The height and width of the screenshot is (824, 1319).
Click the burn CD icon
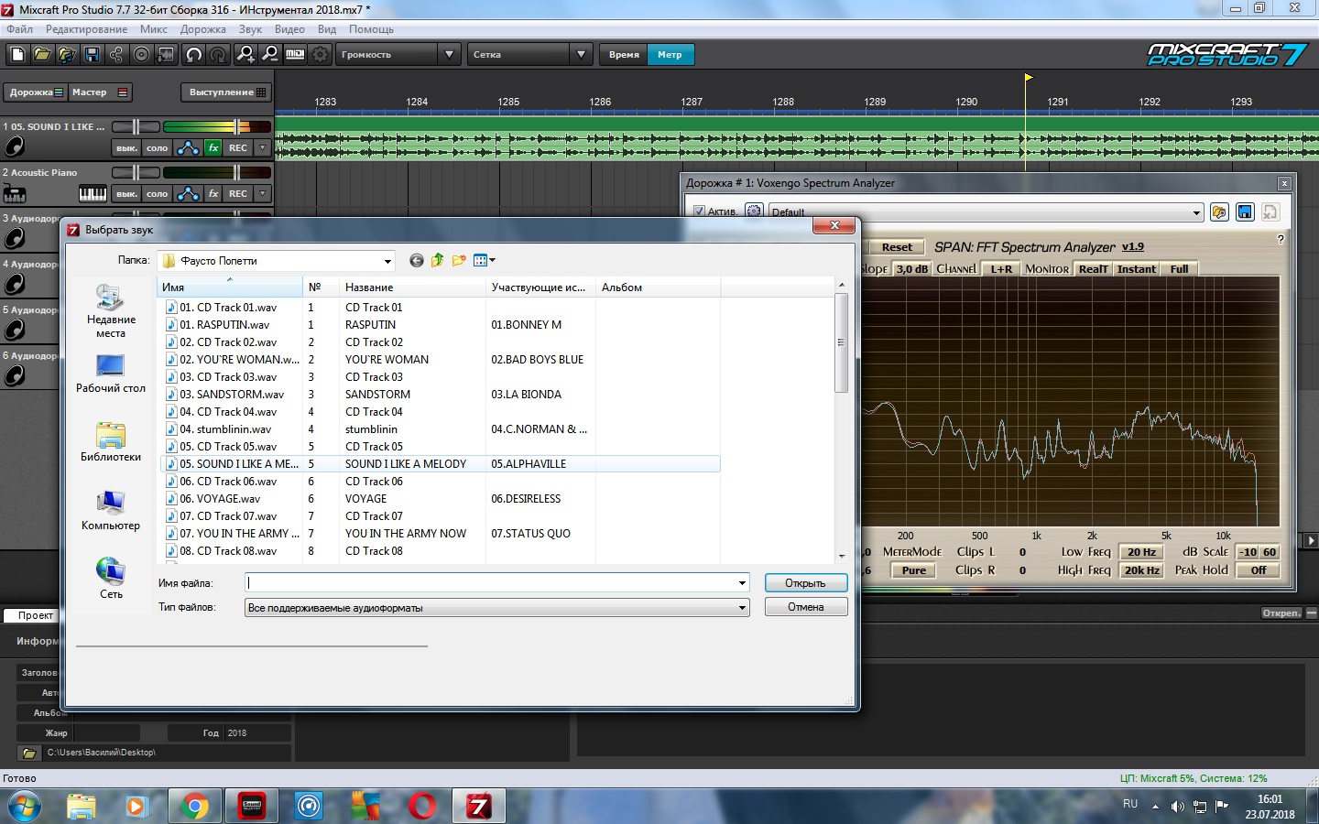click(141, 55)
